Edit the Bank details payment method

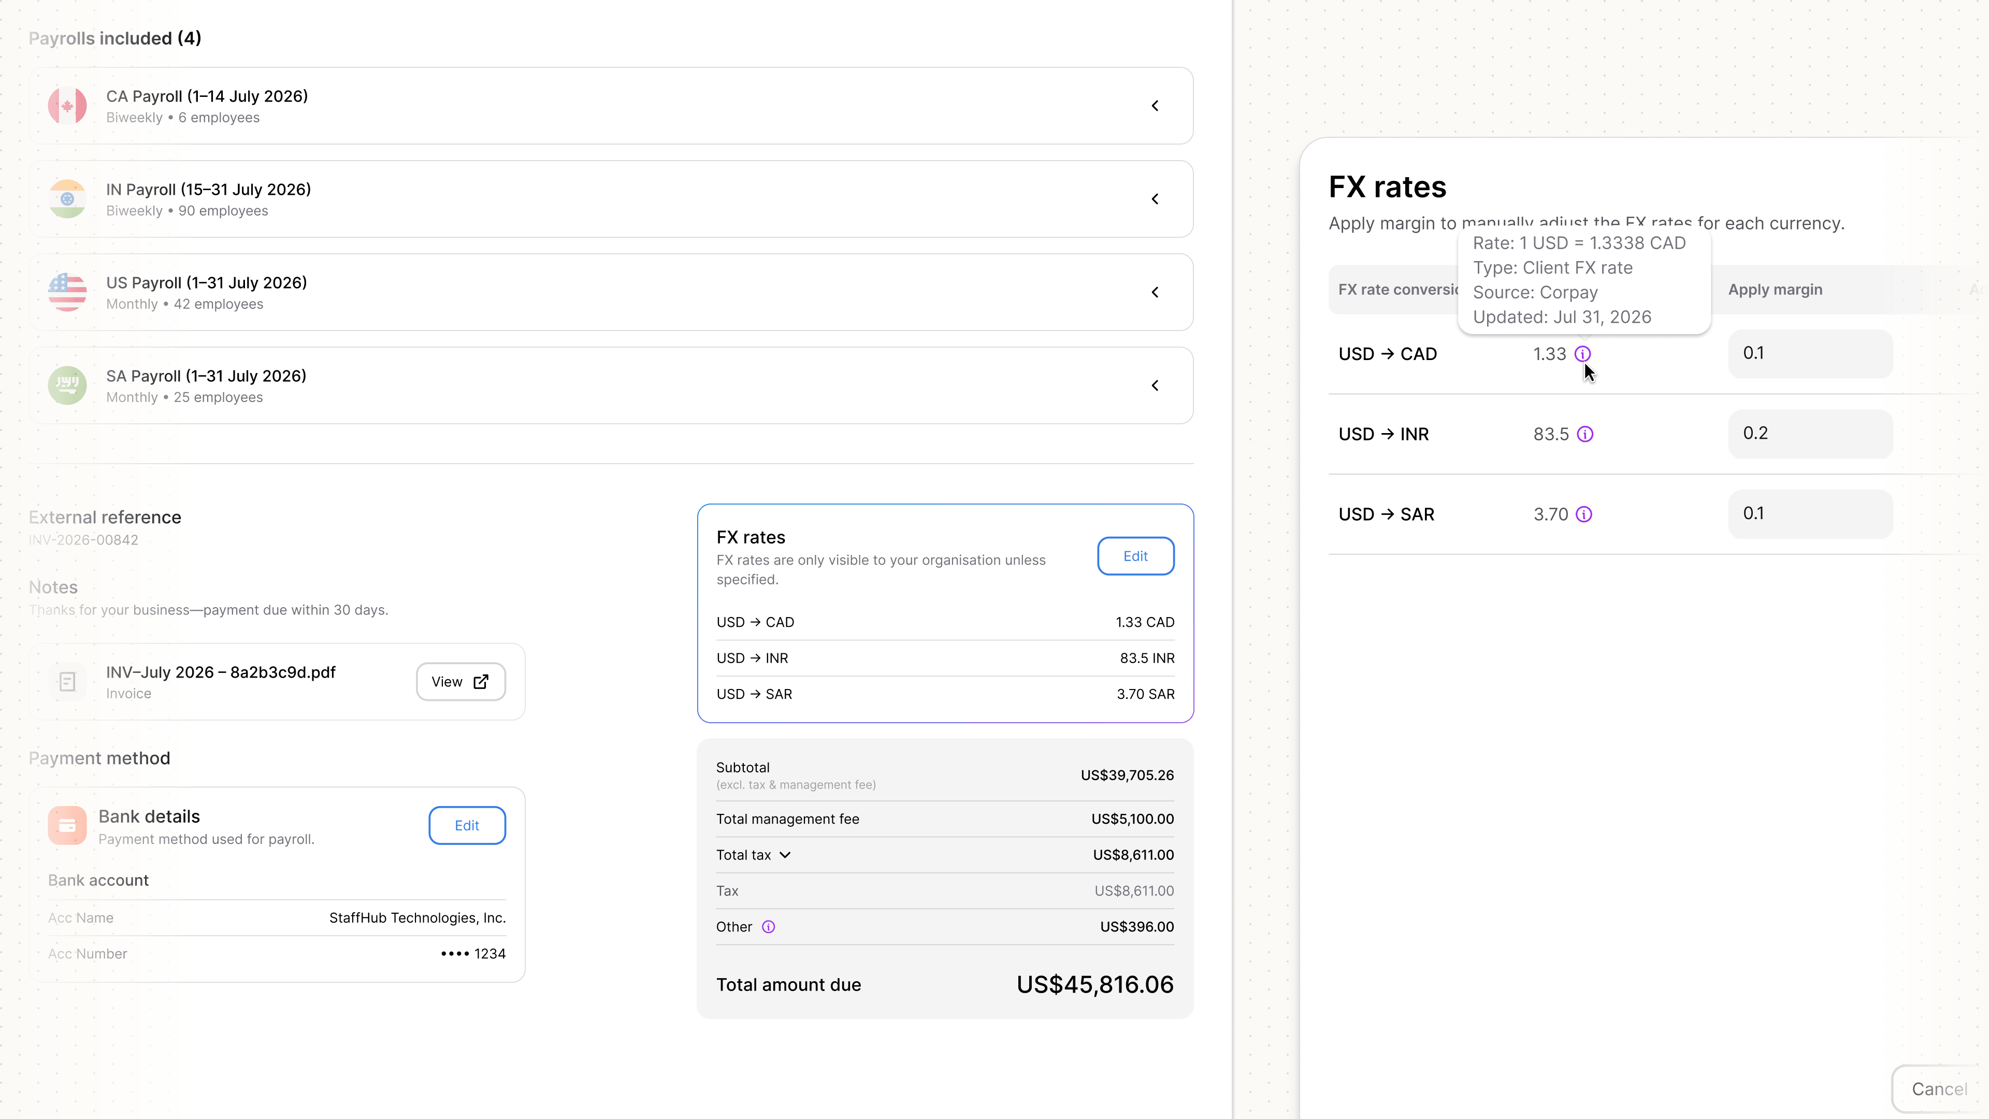pos(467,826)
